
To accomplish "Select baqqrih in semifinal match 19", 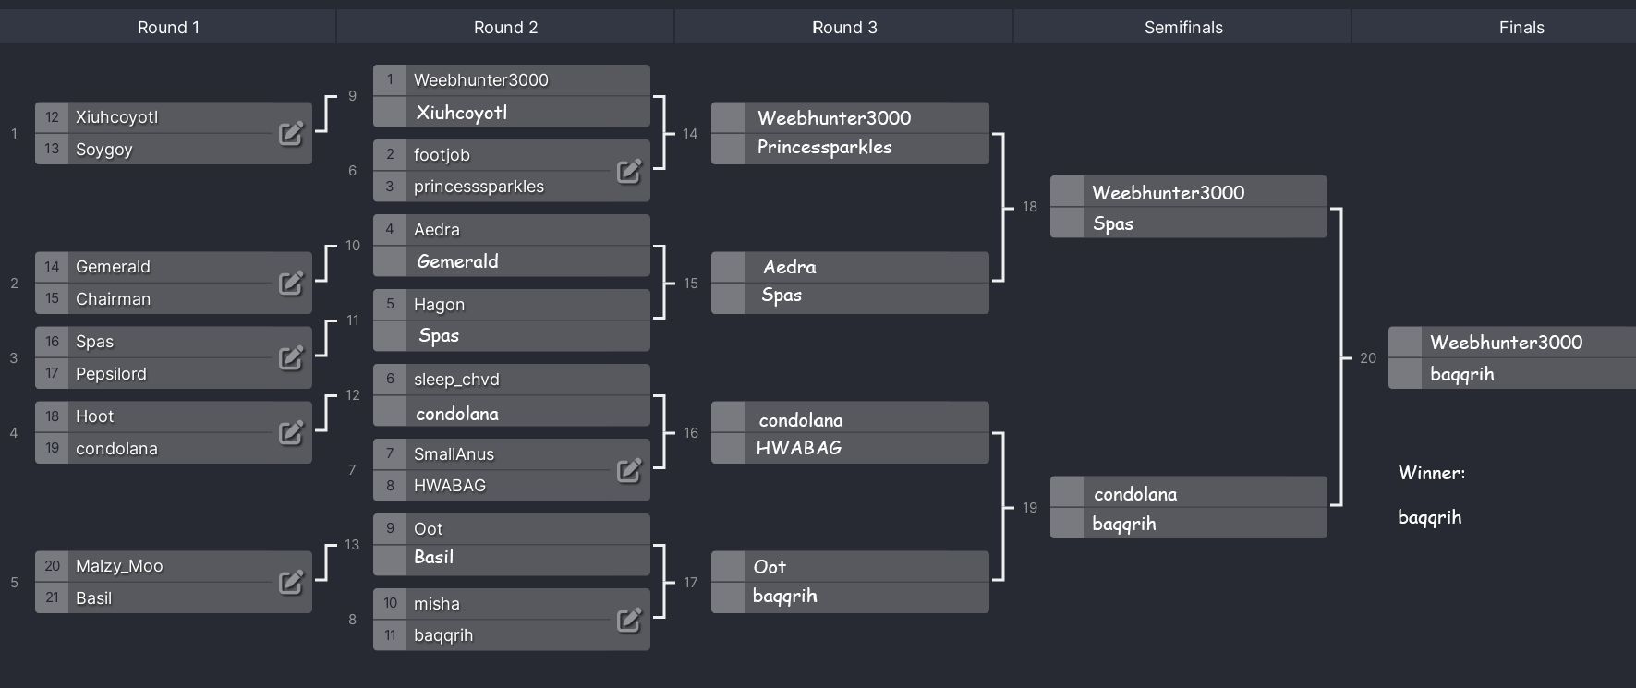I will click(1188, 524).
